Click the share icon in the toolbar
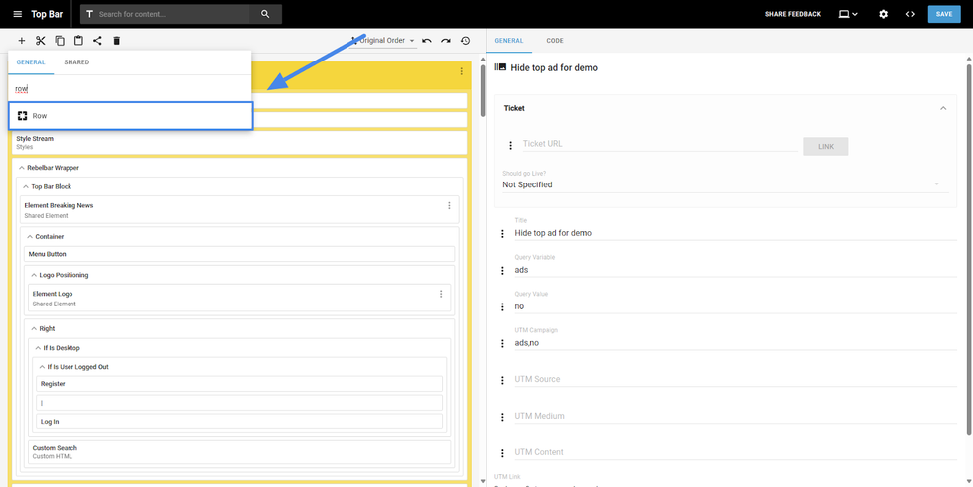 [x=97, y=41]
